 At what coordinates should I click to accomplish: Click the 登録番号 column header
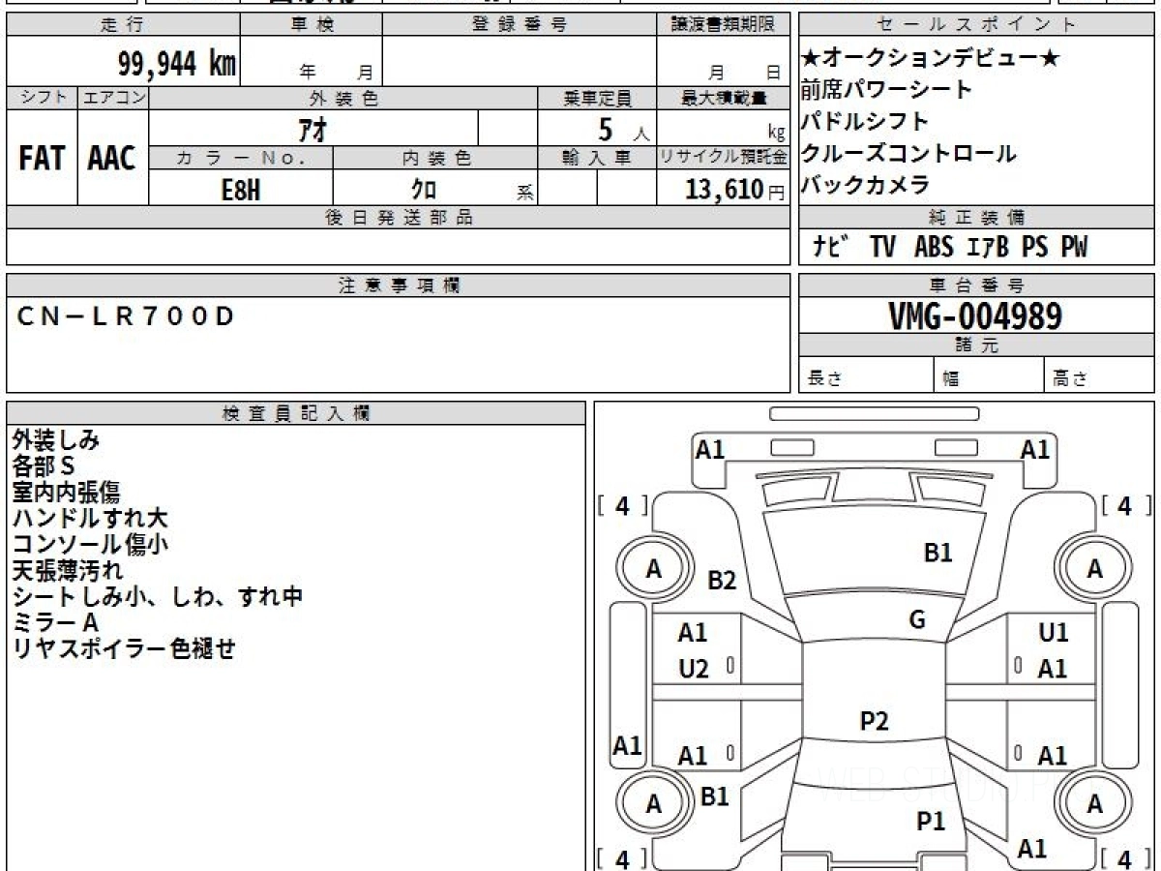(520, 25)
